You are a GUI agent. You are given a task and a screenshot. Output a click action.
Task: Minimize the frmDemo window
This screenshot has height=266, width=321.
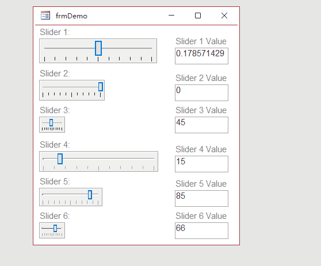click(171, 16)
